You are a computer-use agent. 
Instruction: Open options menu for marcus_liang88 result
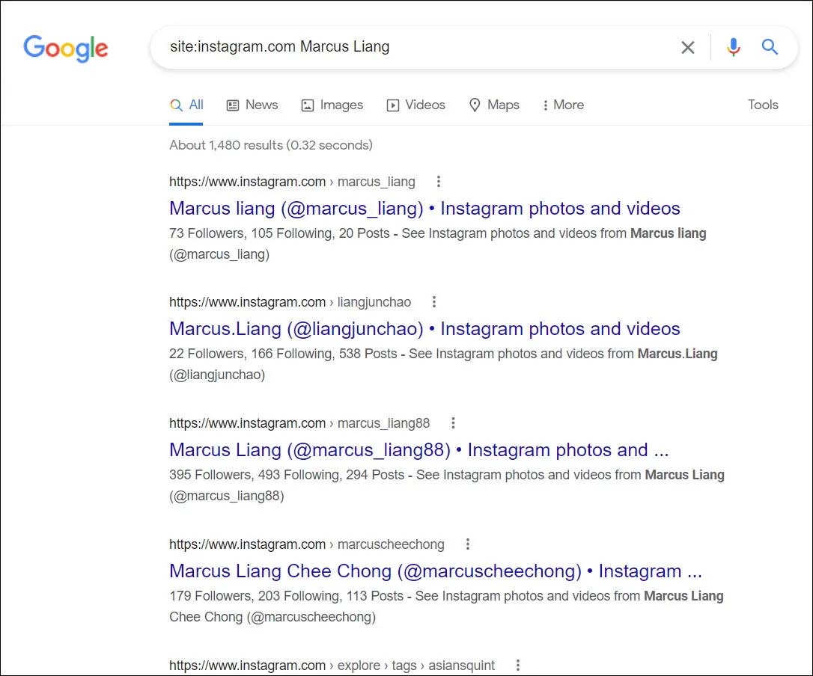click(x=453, y=423)
